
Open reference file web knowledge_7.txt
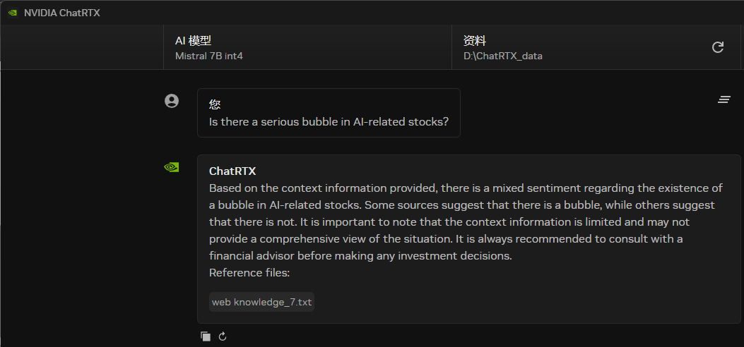tap(262, 302)
